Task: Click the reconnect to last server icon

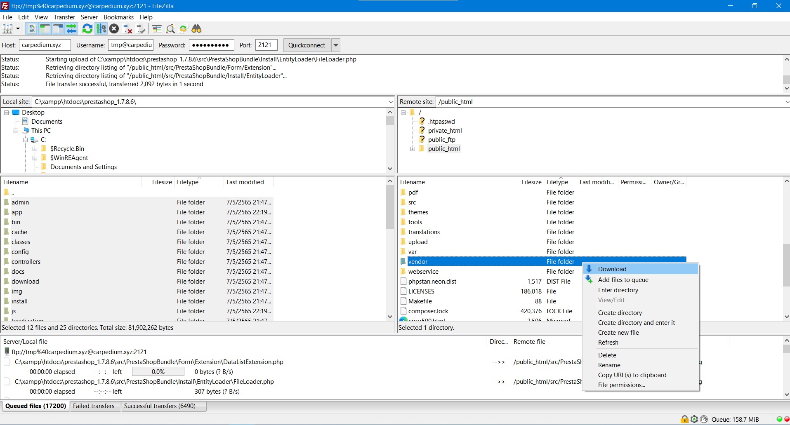Action: 141,29
